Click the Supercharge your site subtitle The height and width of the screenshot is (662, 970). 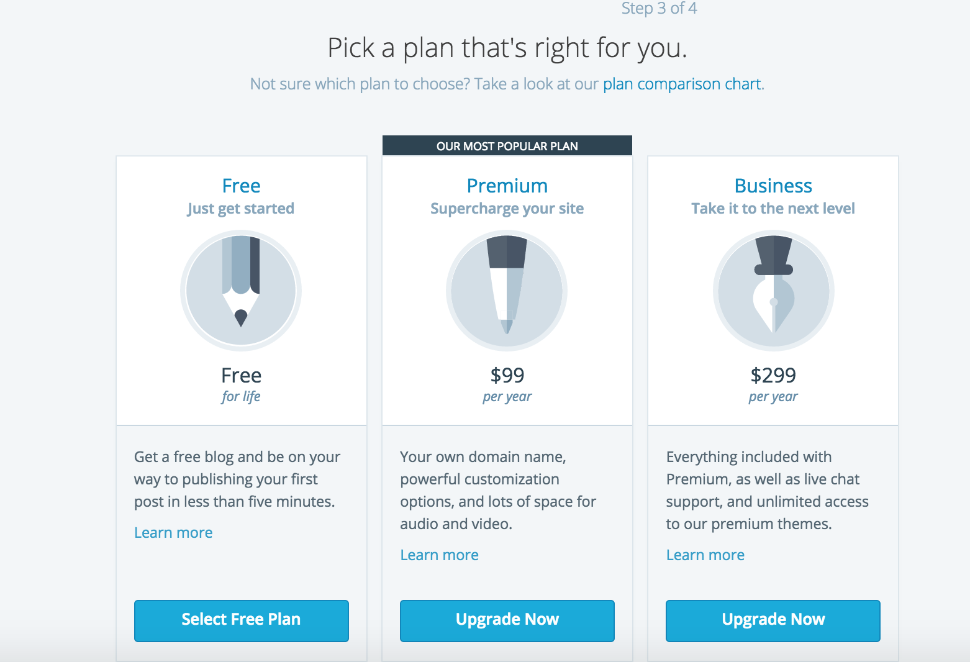point(507,209)
